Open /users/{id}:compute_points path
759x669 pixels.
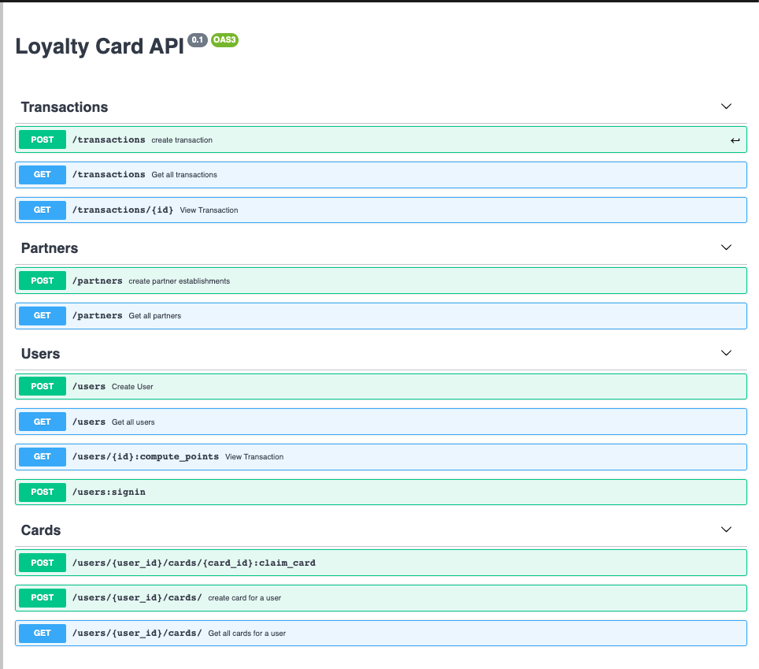146,457
